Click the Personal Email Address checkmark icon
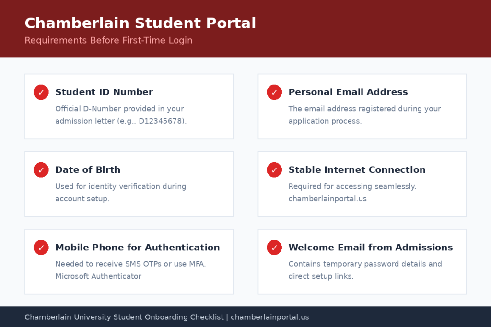Screen dimensions: 491x327 tap(274, 92)
